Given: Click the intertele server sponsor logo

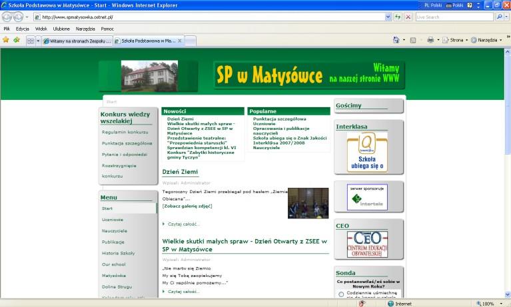Looking at the screenshot, I should point(367,197).
